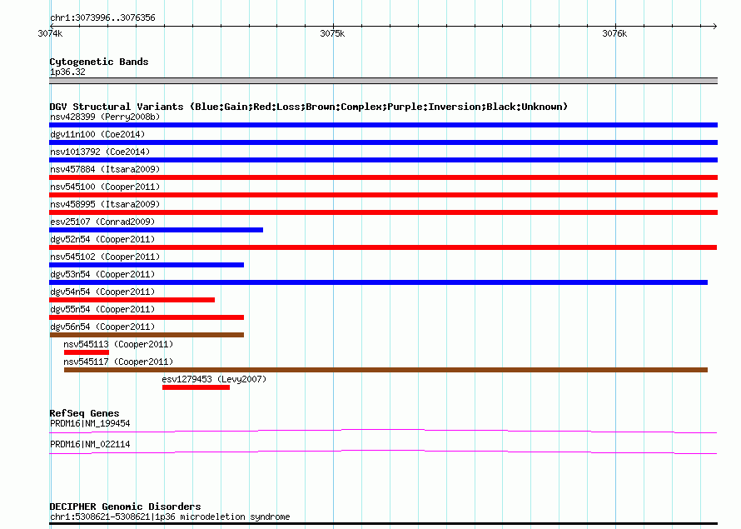This screenshot has height=529, width=741.
Task: Click the 3074k ruler tick label
Action: 50,33
